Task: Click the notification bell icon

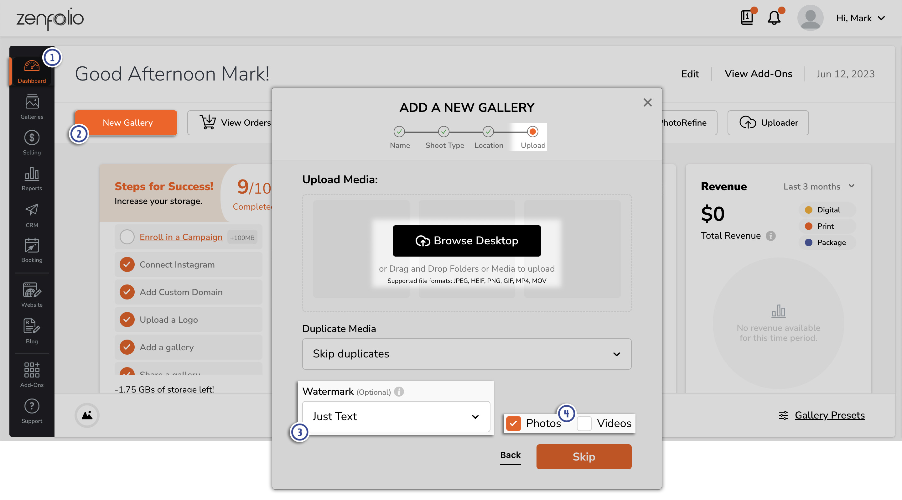Action: 774,18
